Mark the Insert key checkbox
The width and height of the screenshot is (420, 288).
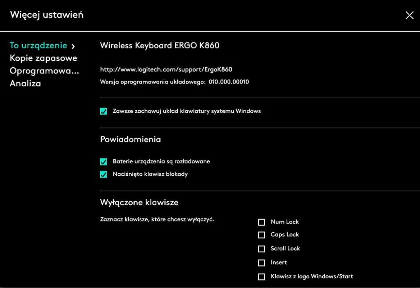point(261,263)
